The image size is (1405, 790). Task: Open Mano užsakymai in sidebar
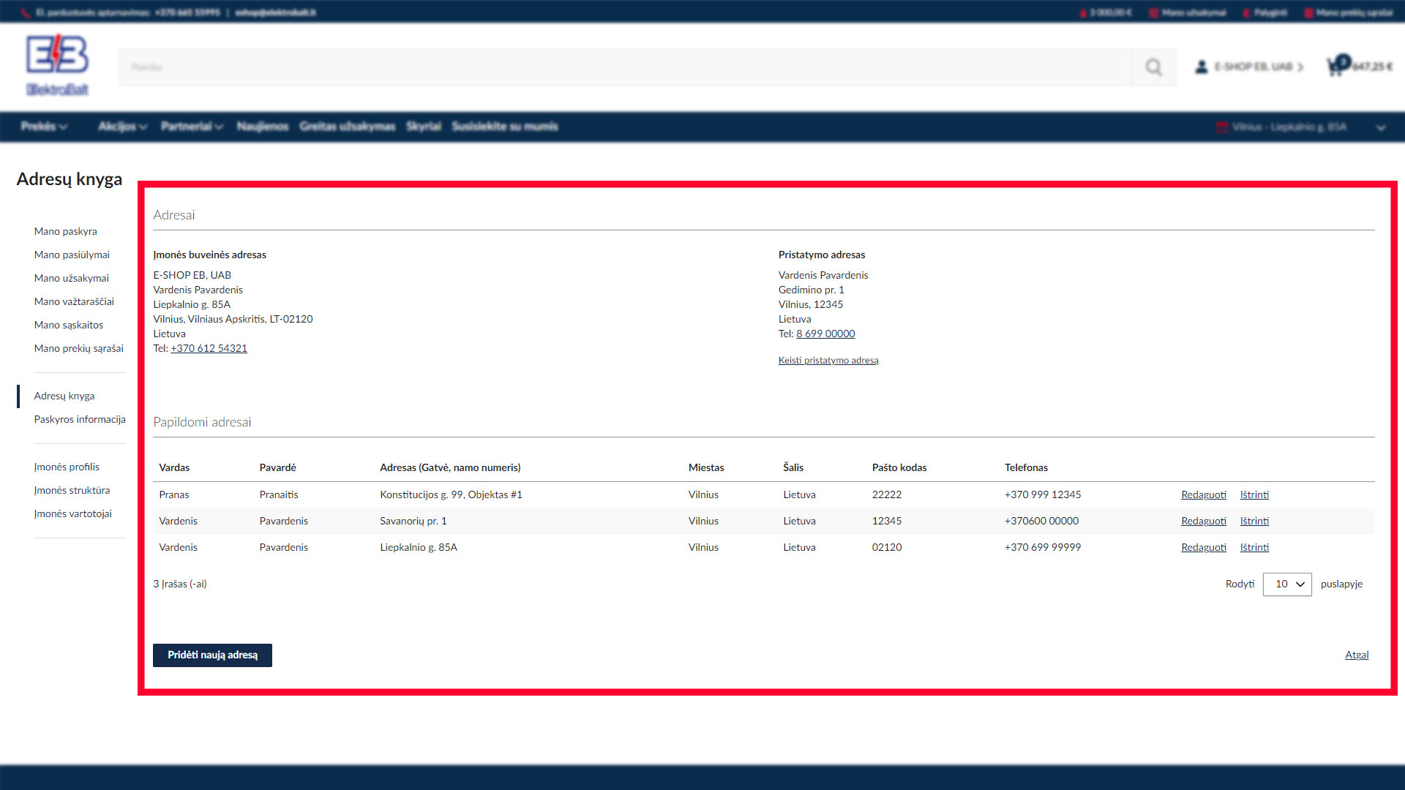(x=71, y=278)
